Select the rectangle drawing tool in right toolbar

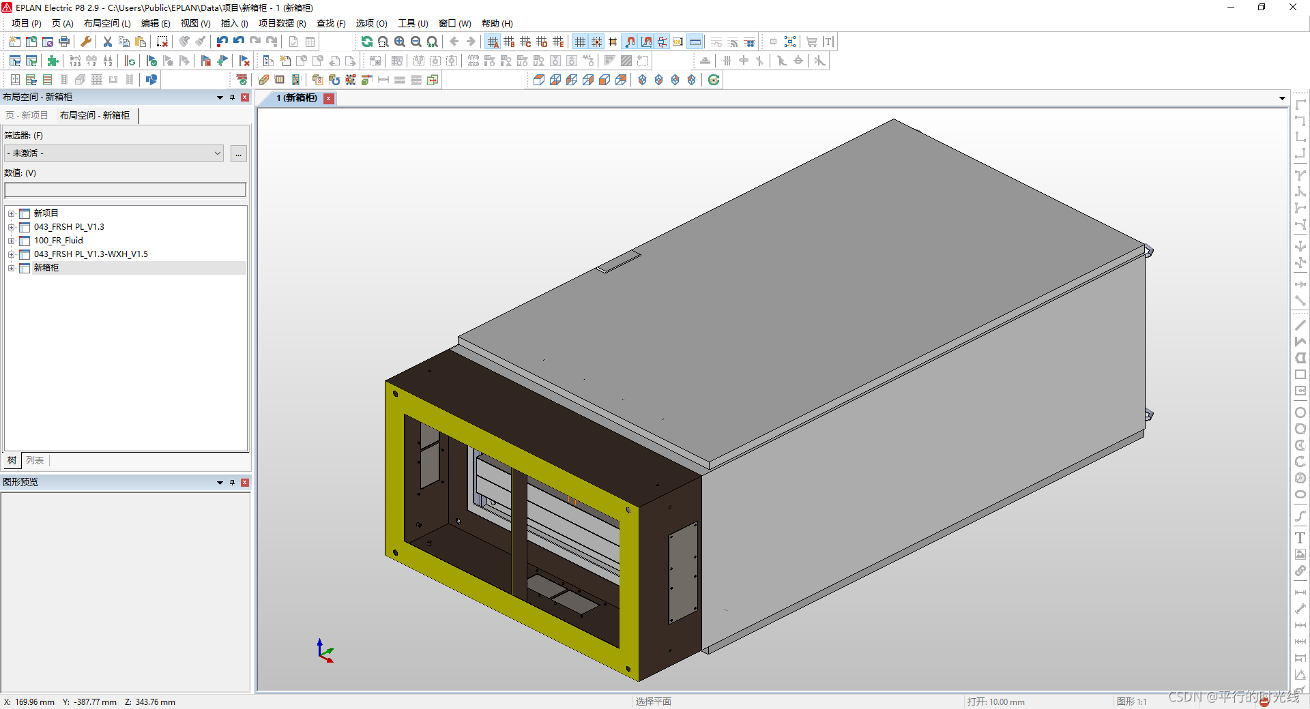click(1300, 374)
